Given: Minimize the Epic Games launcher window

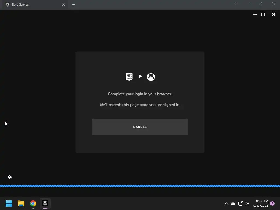Looking at the screenshot, I should pos(255,14).
